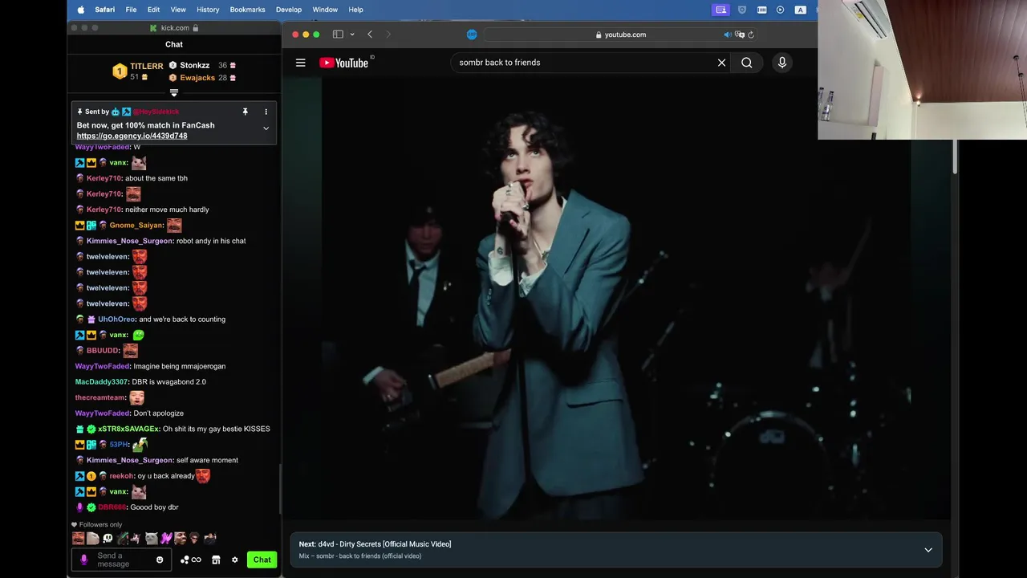Screen dimensions: 1027x578
Task: Open the go.egency.io link
Action: pyautogui.click(x=132, y=136)
